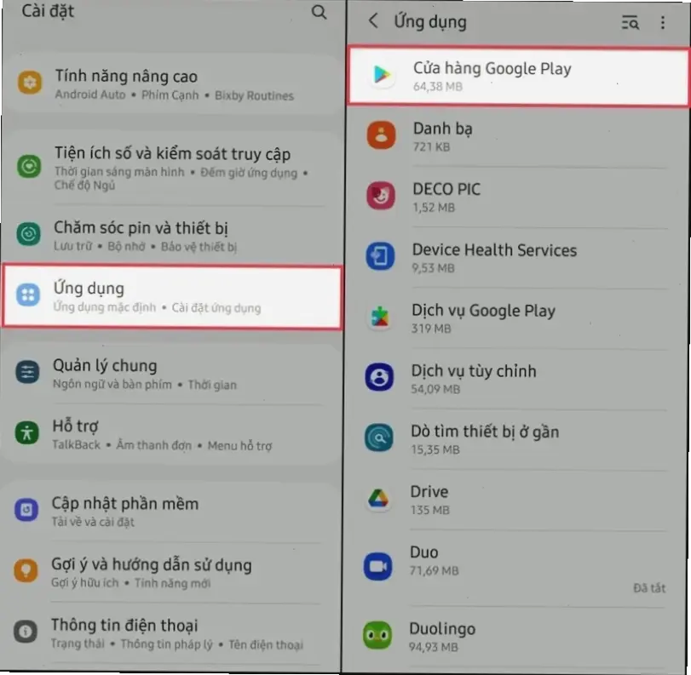691x675 pixels.
Task: Open the three-dot more options menu
Action: [x=663, y=22]
